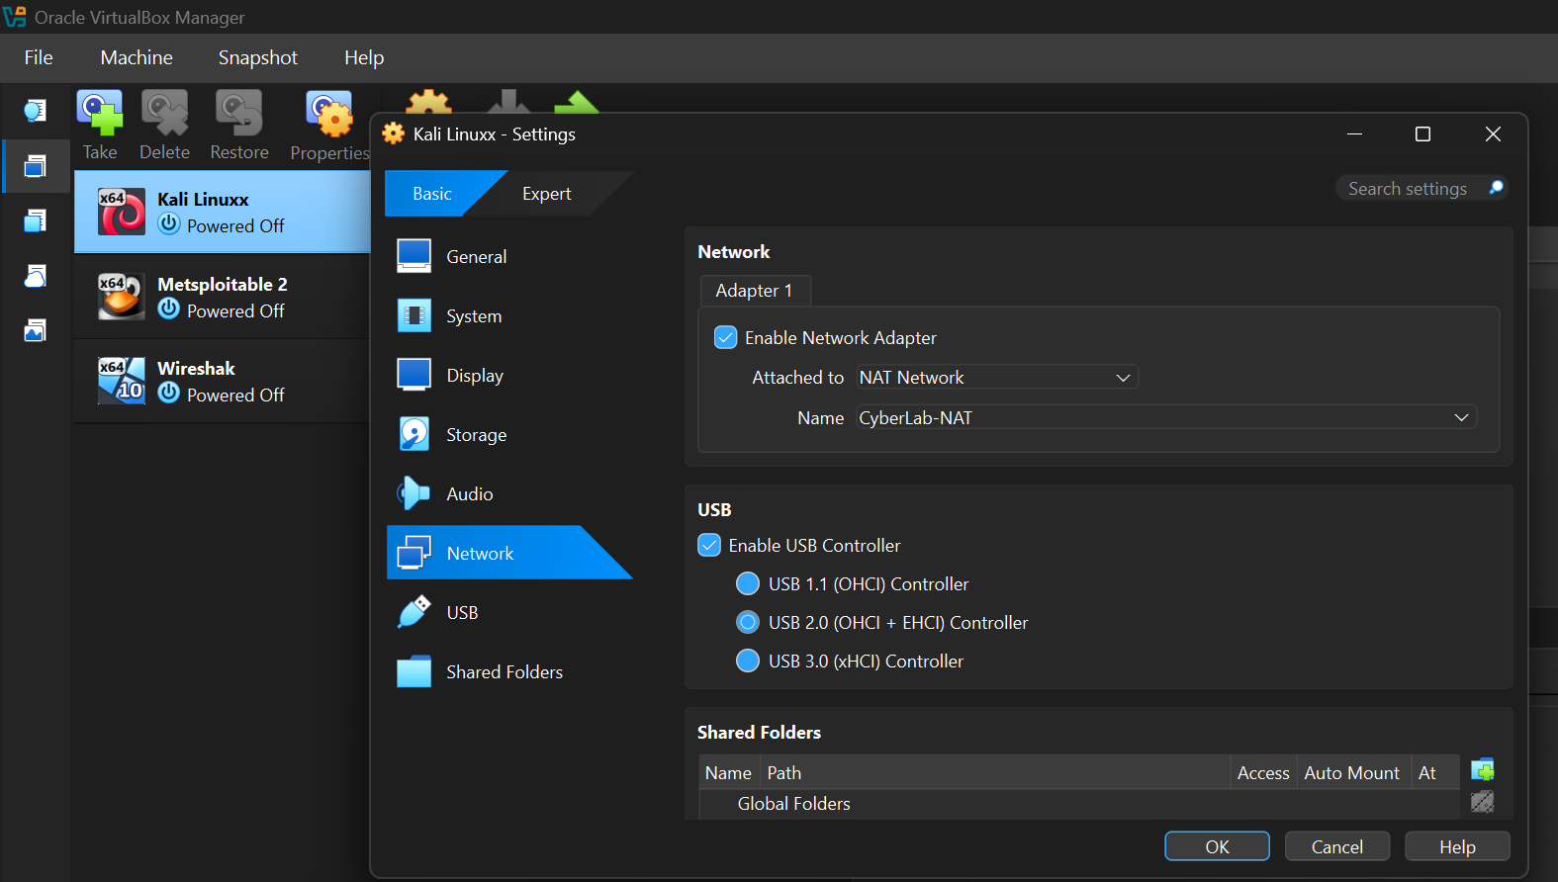The image size is (1558, 882).
Task: Click the add shared folder icon
Action: (1482, 769)
